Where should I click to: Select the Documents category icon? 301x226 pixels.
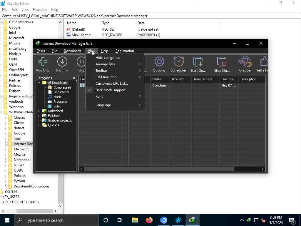pos(50,92)
